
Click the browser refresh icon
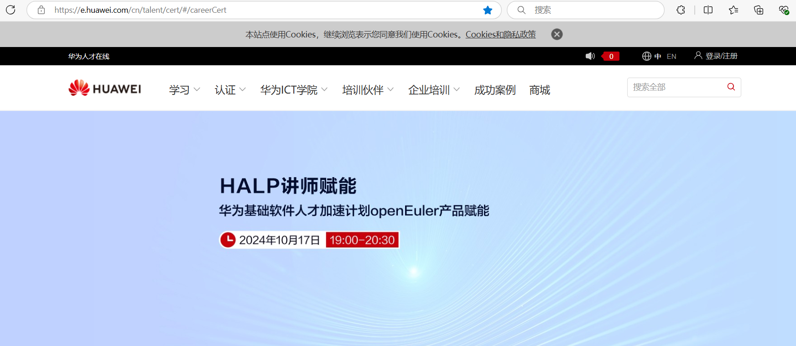coord(10,10)
